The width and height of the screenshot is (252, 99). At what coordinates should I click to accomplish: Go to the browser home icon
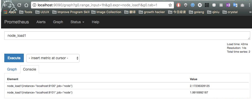[26, 5]
